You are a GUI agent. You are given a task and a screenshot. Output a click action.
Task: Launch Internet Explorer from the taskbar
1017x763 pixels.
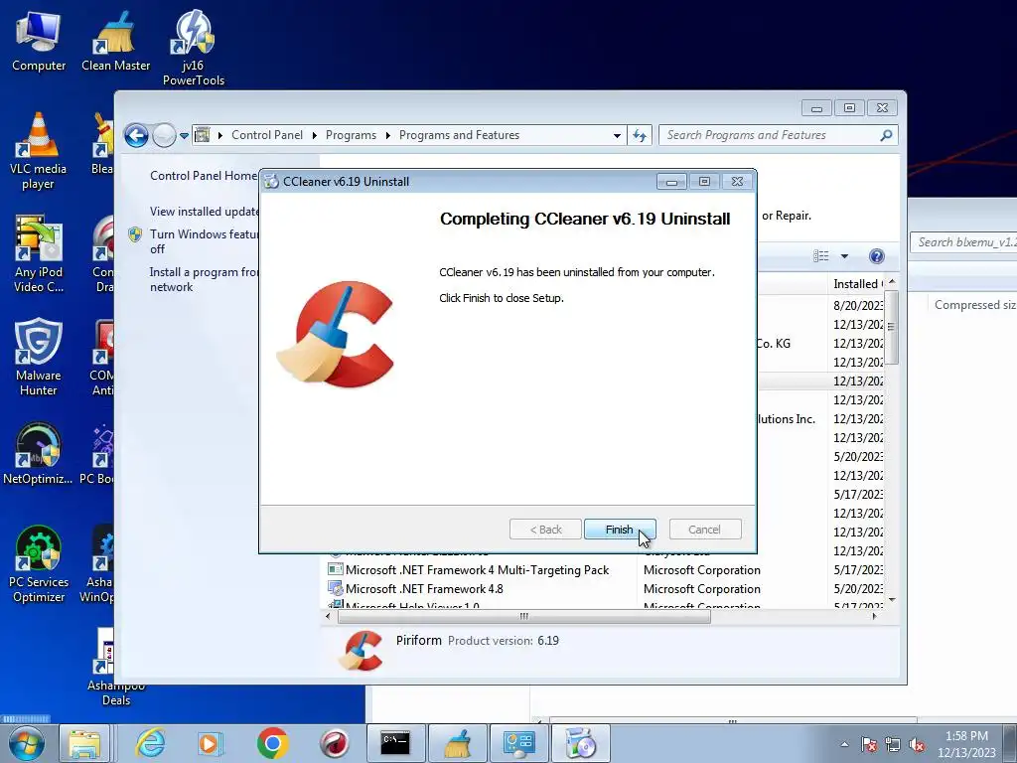pyautogui.click(x=151, y=743)
